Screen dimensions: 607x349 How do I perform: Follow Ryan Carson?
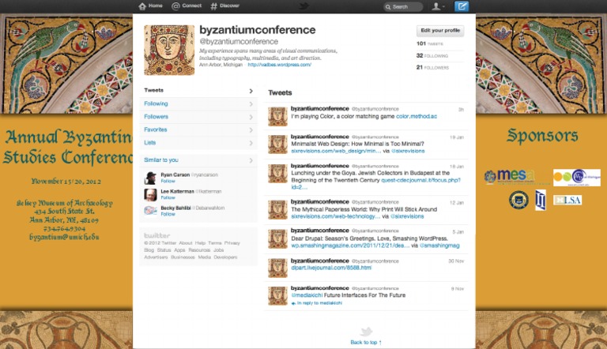tap(168, 181)
